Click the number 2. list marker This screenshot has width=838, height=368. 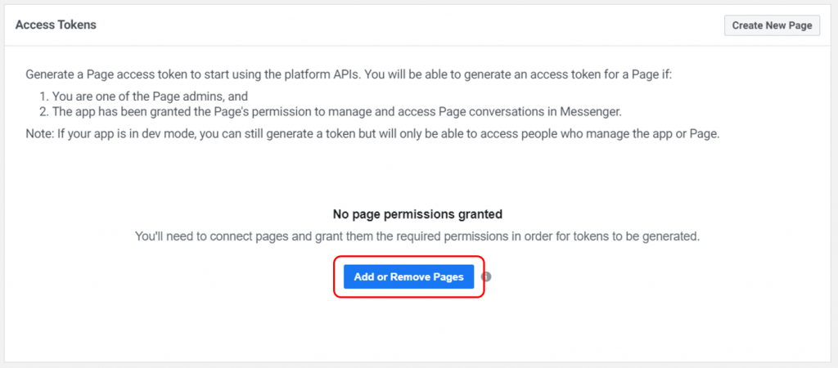coord(44,112)
